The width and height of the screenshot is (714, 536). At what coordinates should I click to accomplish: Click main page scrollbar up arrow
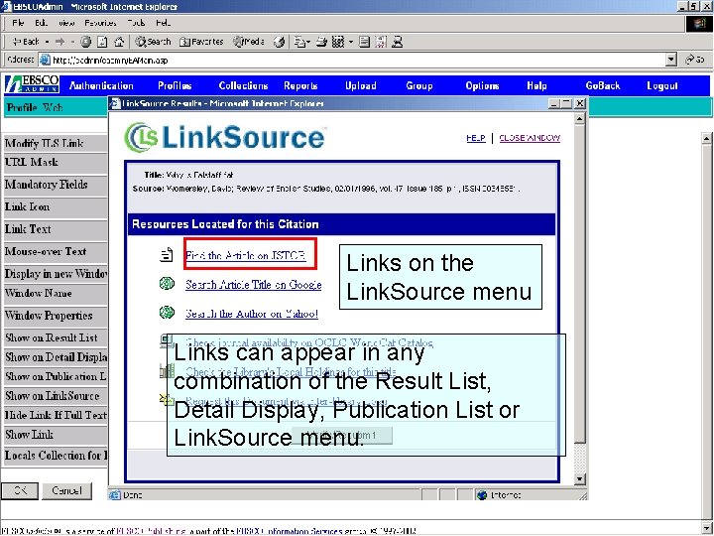(706, 138)
